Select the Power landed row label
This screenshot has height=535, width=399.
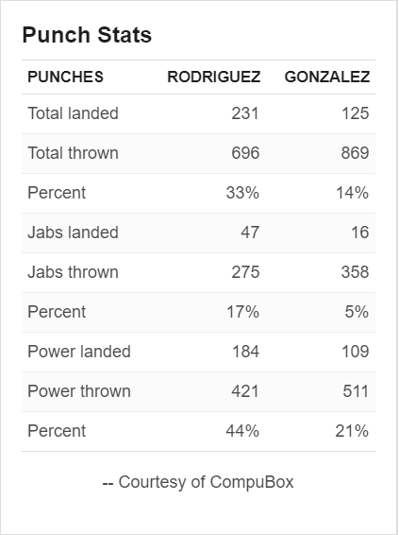[x=79, y=352]
